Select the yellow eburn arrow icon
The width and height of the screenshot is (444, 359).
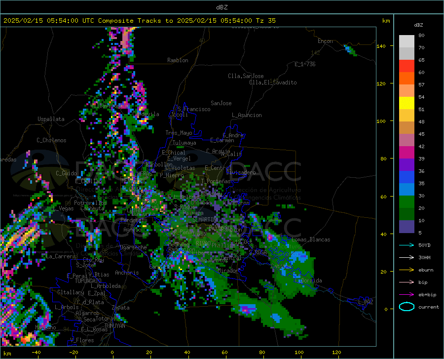point(407,270)
